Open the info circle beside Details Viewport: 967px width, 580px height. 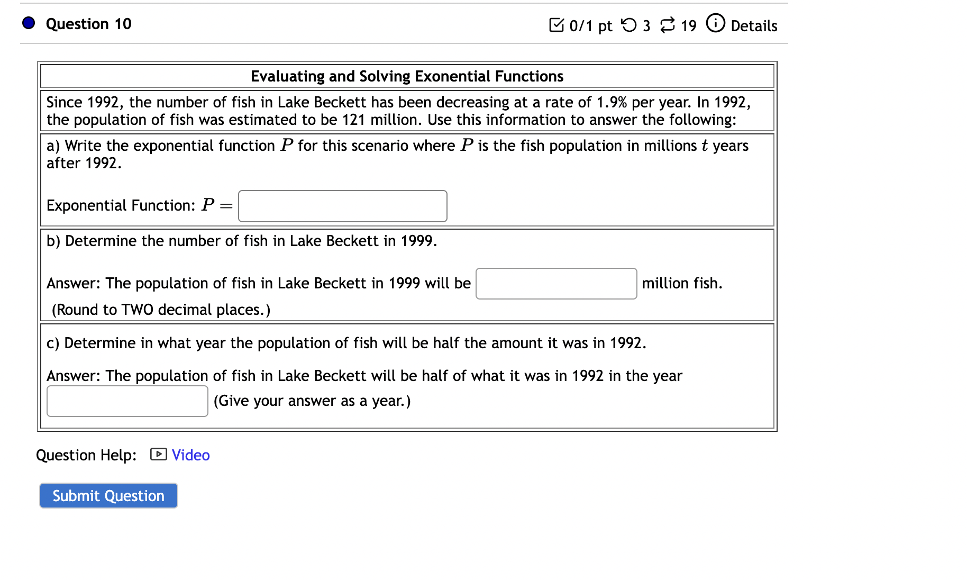tap(715, 23)
